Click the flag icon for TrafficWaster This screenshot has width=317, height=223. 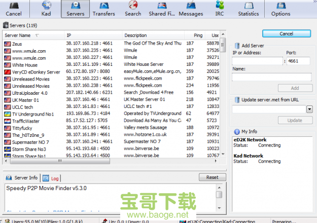pyautogui.click(x=8, y=121)
